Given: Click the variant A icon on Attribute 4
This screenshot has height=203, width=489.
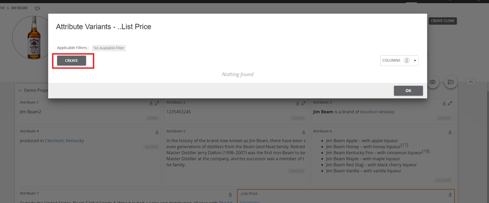Looking at the screenshot, I should [157, 132].
